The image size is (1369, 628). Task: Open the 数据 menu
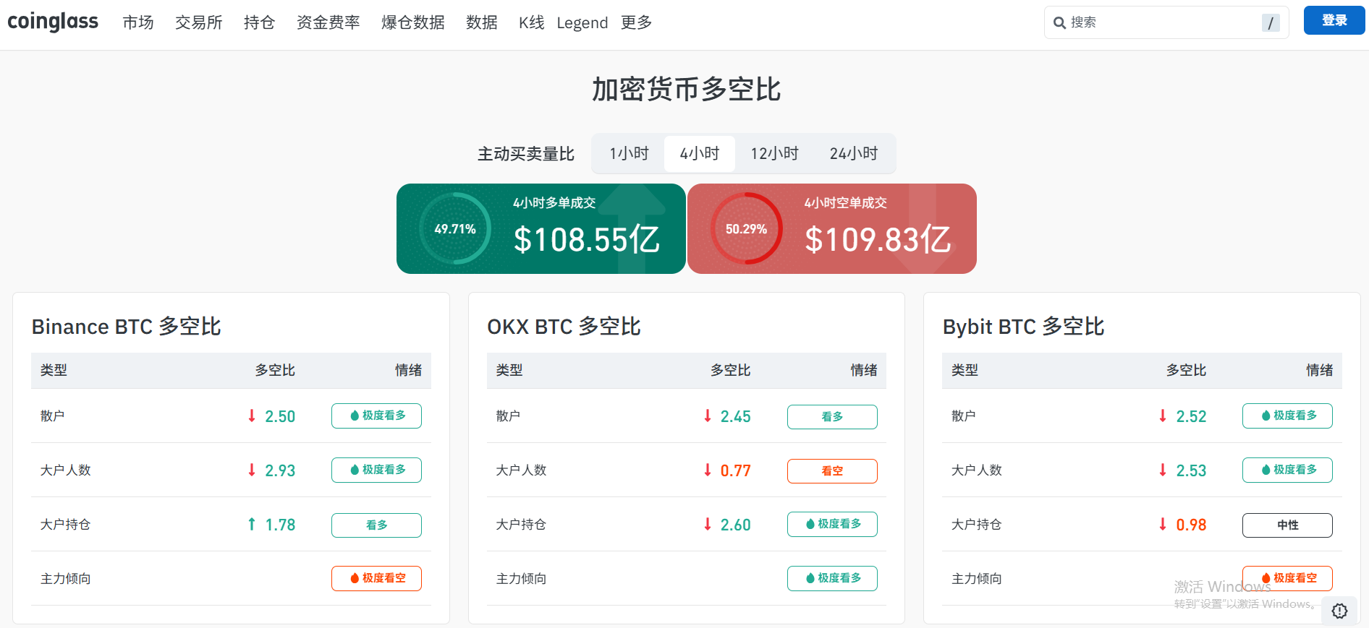click(482, 22)
